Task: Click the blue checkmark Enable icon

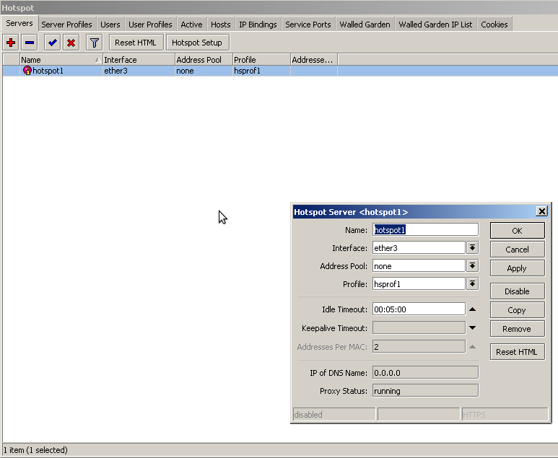Action: 52,43
